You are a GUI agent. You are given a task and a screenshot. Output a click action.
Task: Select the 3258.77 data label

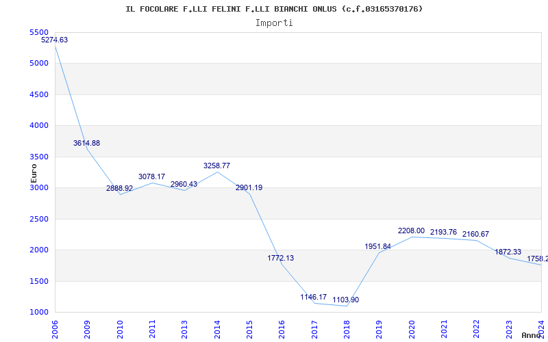point(216,166)
